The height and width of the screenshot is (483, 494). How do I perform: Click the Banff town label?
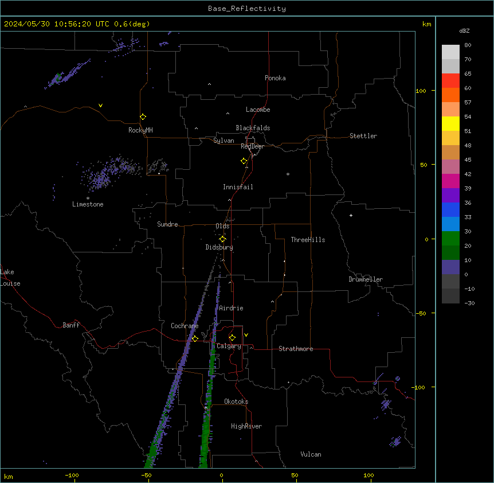point(71,325)
